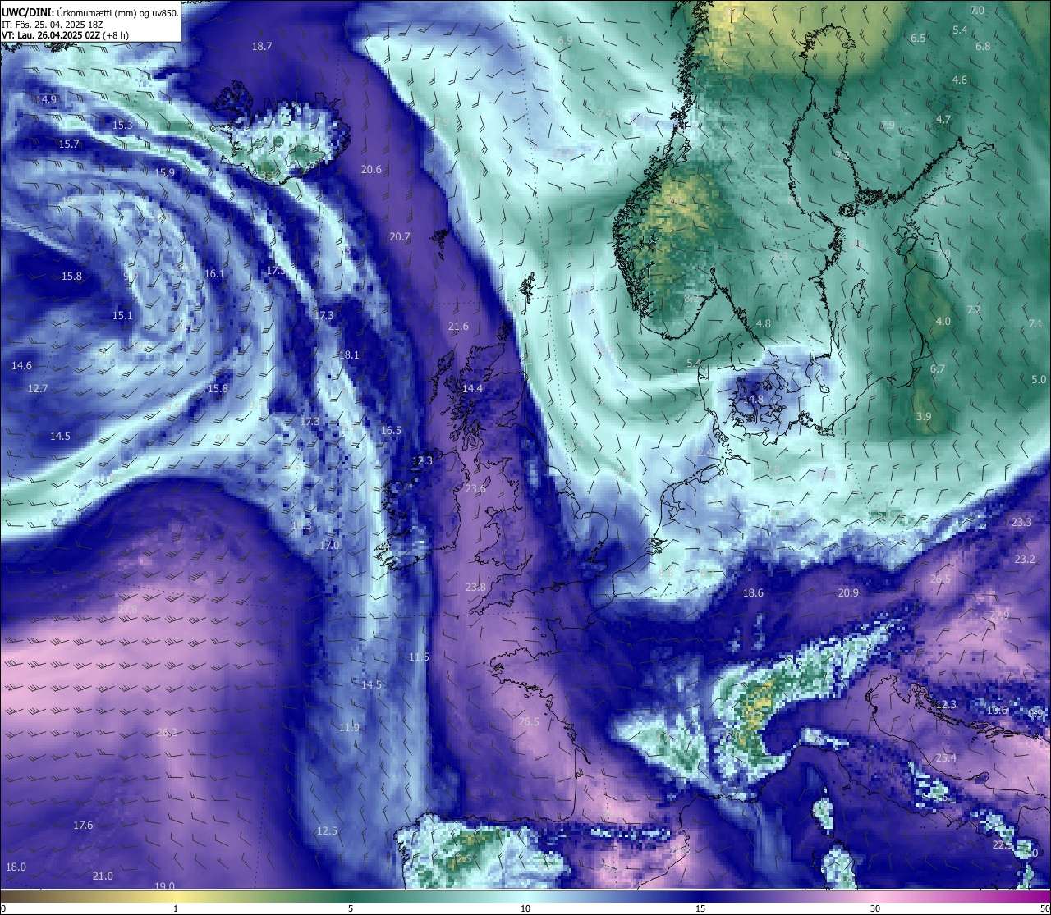This screenshot has width=1051, height=915.
Task: Click the 15.1 map value
Action: 122,316
